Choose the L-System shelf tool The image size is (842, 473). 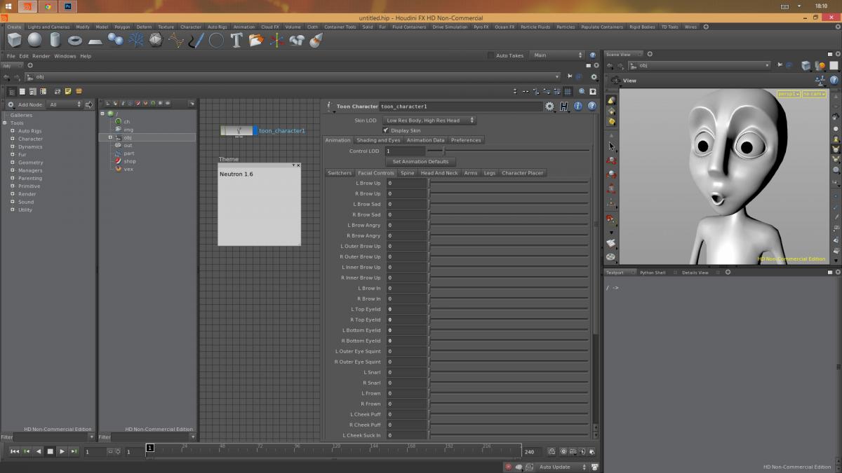135,40
